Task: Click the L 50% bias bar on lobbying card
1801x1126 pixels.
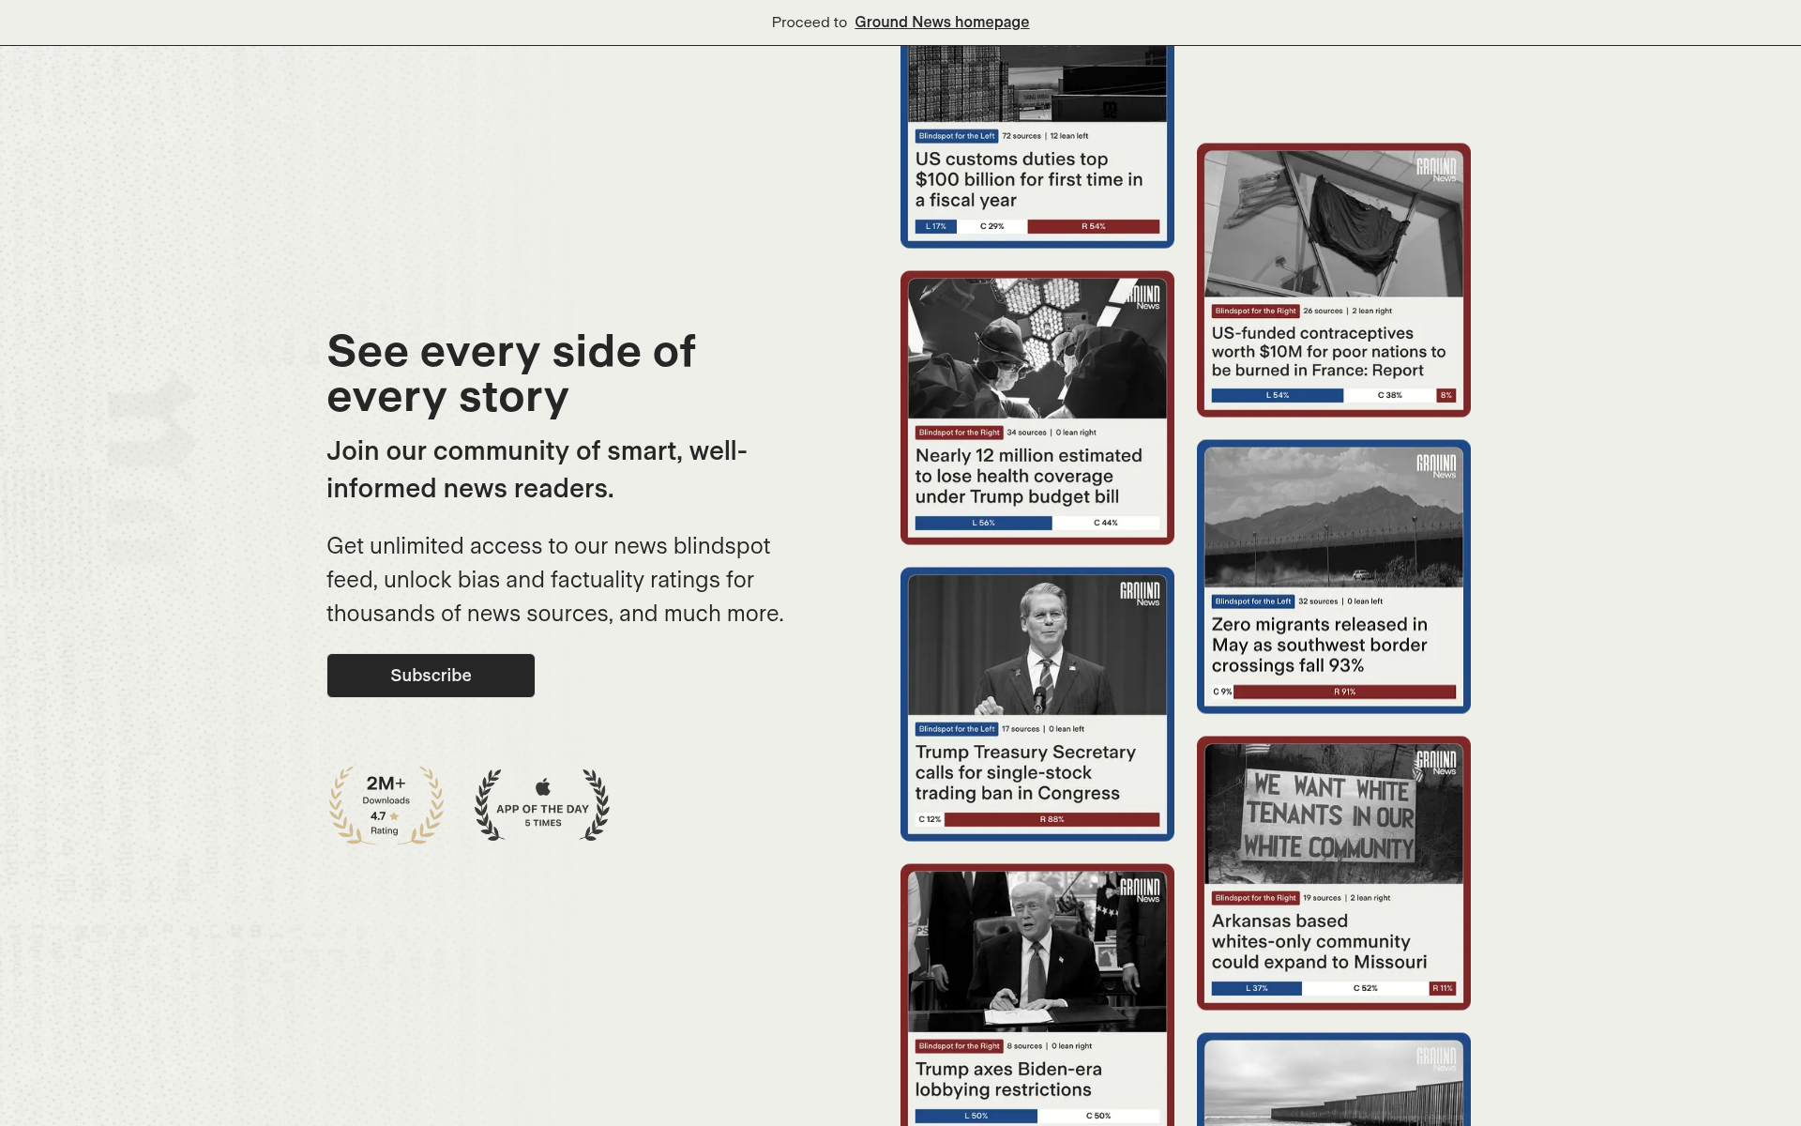Action: [x=976, y=1116]
